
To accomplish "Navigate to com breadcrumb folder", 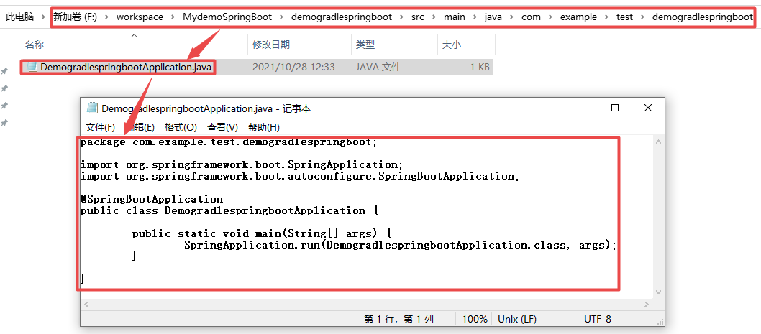I will 531,17.
